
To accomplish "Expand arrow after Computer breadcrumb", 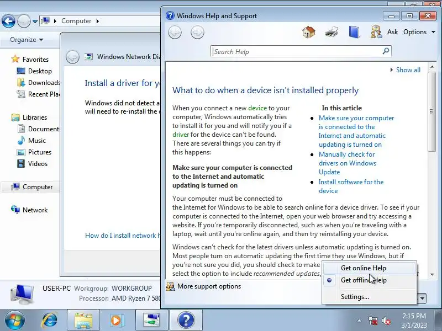I will [x=98, y=21].
